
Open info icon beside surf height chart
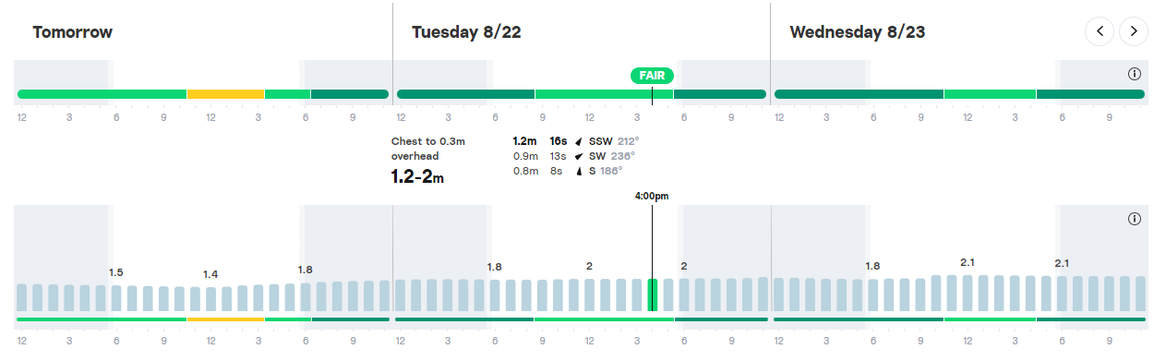(1135, 219)
